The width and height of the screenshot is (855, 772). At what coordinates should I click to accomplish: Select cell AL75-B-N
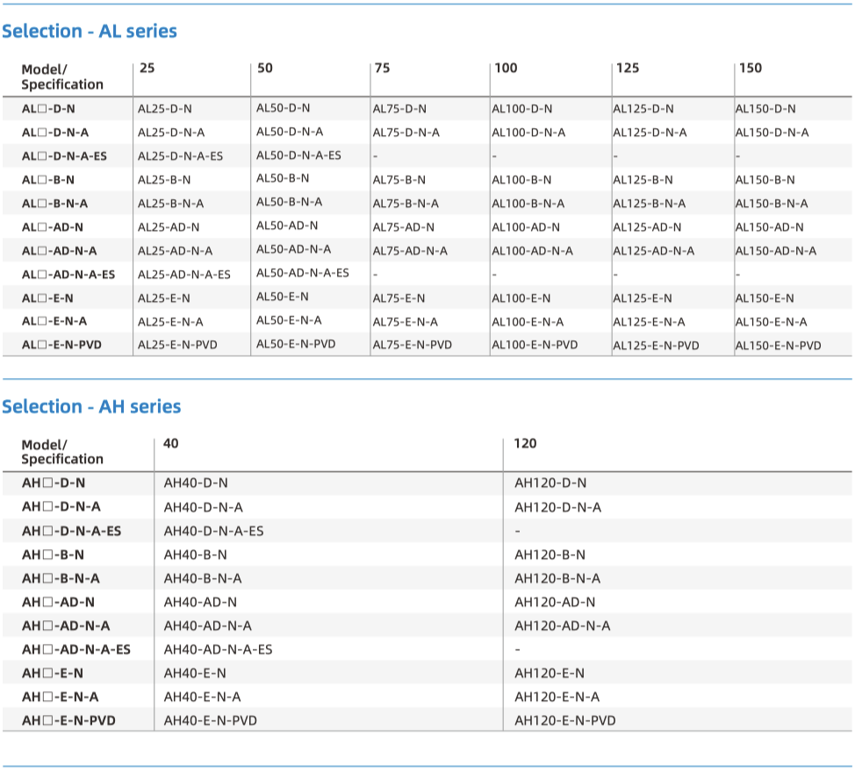399,180
